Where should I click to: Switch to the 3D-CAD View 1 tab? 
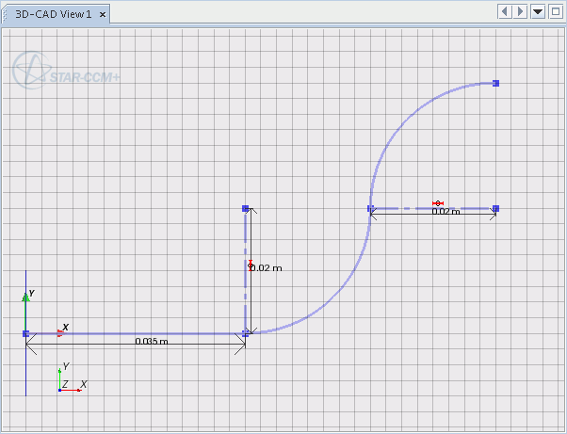point(51,14)
